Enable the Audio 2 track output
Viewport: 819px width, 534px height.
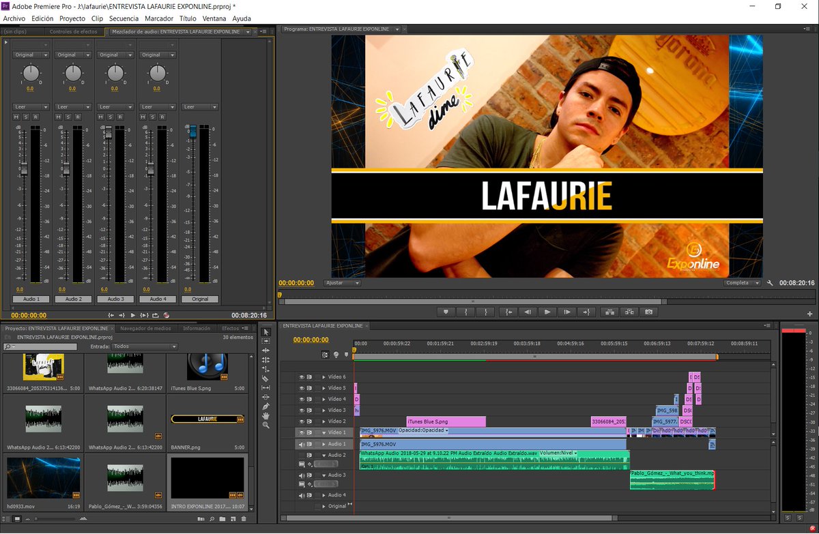(301, 455)
